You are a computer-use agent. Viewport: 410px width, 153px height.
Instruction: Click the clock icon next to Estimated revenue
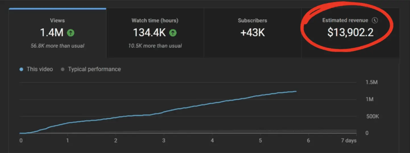point(375,20)
